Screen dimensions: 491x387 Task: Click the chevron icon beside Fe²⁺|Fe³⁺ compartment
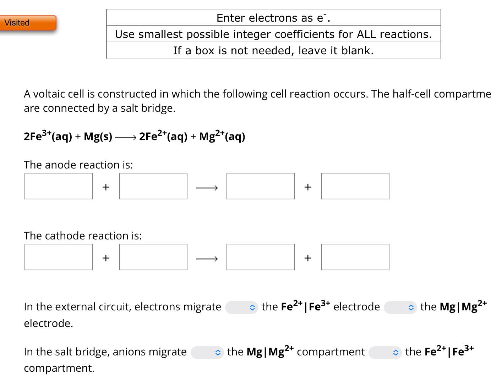click(x=395, y=353)
